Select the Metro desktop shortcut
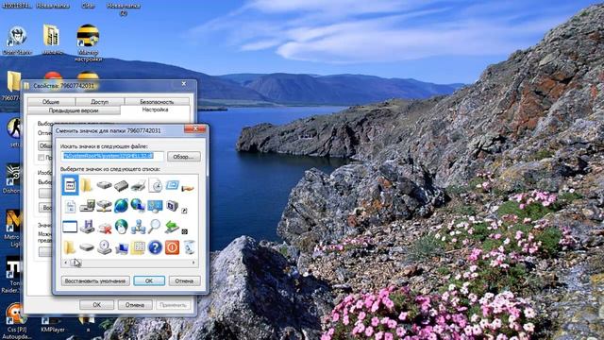The height and width of the screenshot is (340, 604). pos(12,228)
